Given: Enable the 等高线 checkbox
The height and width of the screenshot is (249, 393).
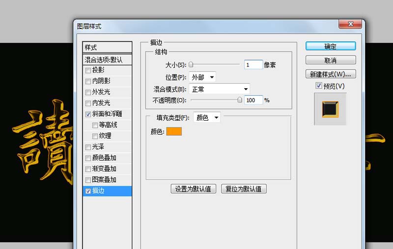Looking at the screenshot, I should [95, 125].
